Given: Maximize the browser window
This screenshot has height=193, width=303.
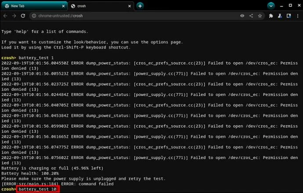Looking at the screenshot, I should 290,5.
